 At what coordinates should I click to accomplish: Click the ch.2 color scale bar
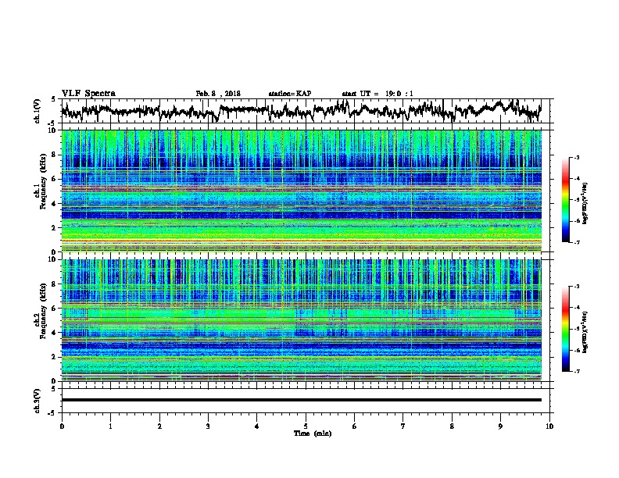tap(565, 329)
